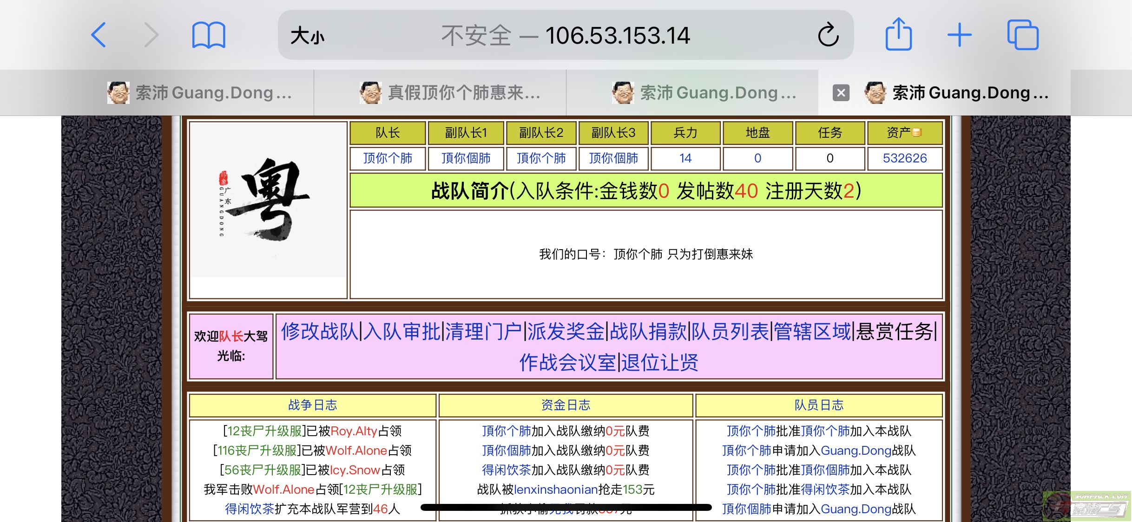View the captain 顶你个肺 profile
The height and width of the screenshot is (522, 1132).
pos(387,158)
